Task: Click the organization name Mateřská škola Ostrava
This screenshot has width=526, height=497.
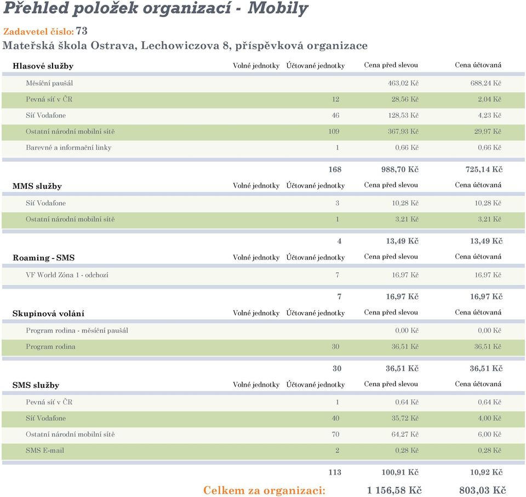Action: (185, 46)
